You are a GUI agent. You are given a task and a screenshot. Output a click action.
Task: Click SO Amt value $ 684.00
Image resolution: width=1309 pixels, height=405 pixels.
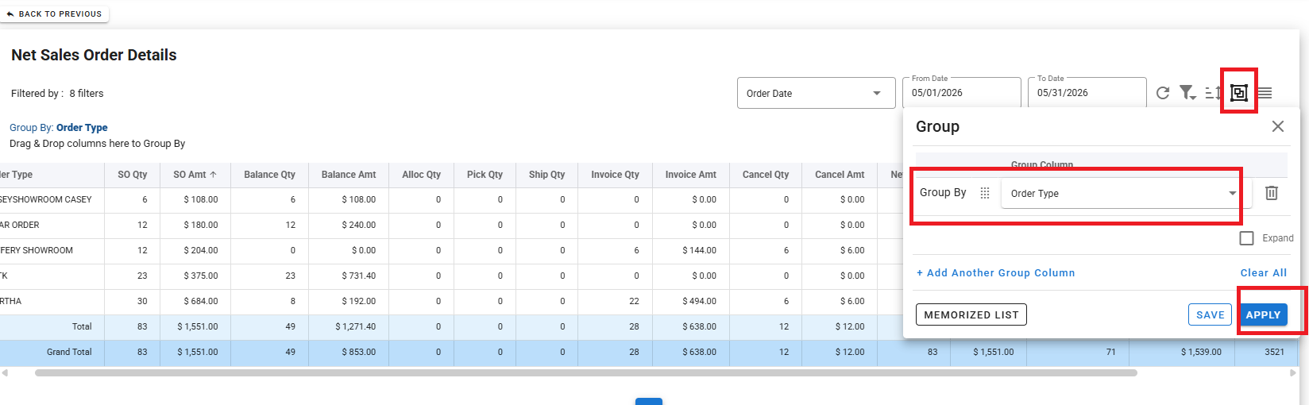pos(201,301)
